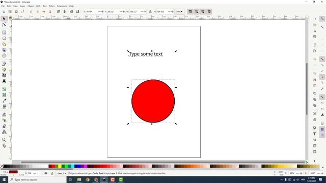Screen dimensions: 326x183
Task: Decrease Y position with minus
Action: click(121, 12)
